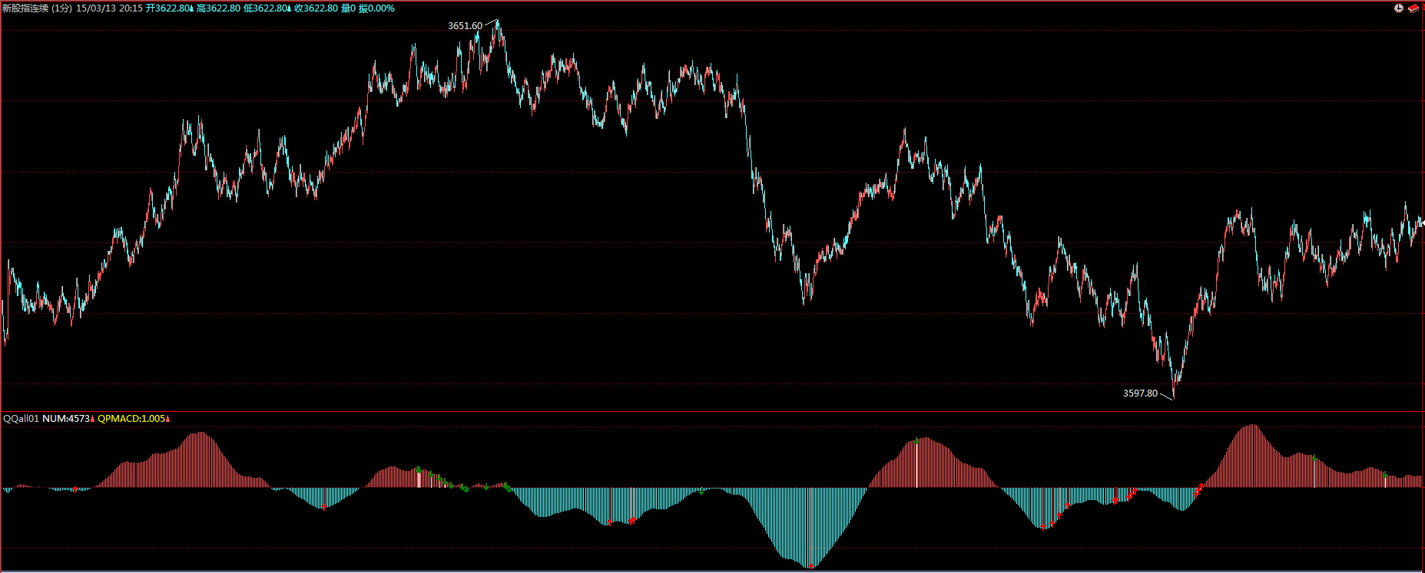1425x573 pixels.
Task: Click the low price 低3622.80 value
Action: [x=267, y=8]
